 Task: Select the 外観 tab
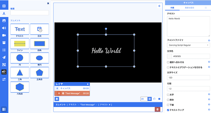pyautogui.click(x=172, y=8)
